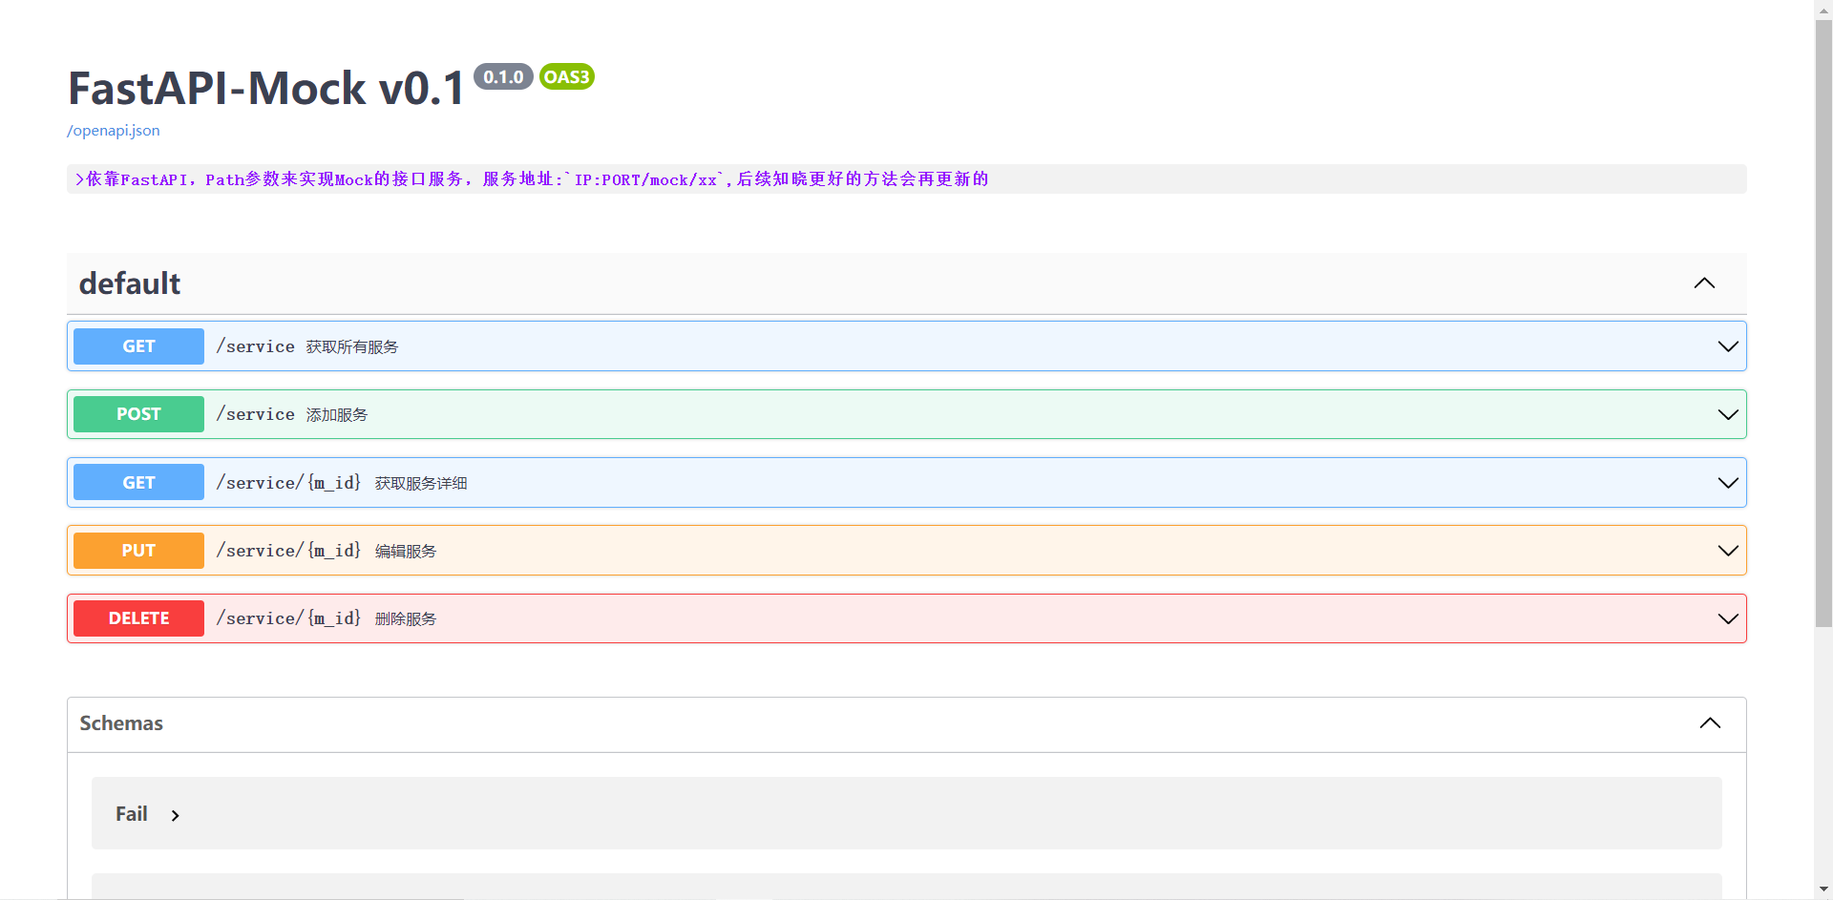The width and height of the screenshot is (1833, 900).
Task: Expand GET /service 获取所有服务 chevron
Action: pos(1728,346)
